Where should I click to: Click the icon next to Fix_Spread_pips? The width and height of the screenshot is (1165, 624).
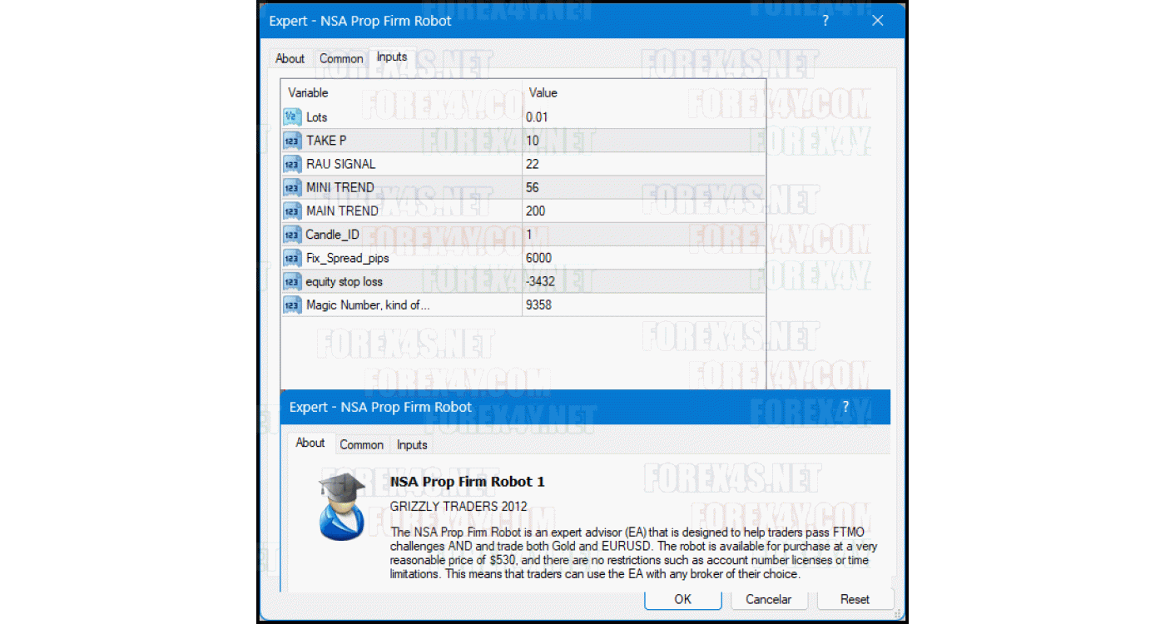pyautogui.click(x=292, y=258)
